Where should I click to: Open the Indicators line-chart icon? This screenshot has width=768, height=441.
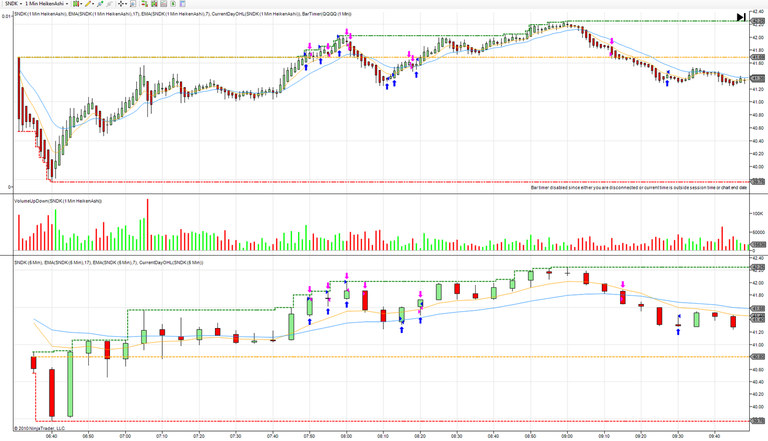(164, 3)
